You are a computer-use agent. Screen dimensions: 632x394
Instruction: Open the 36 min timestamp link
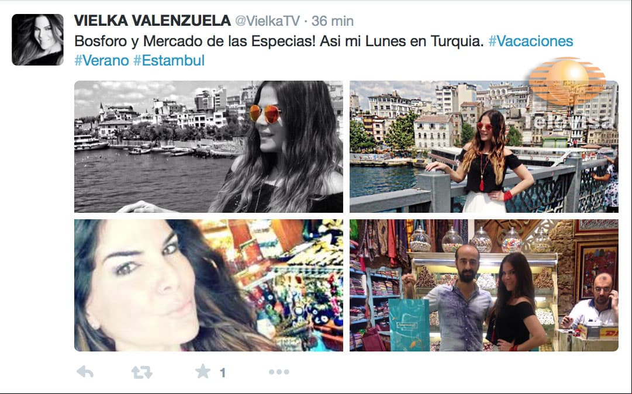point(333,21)
